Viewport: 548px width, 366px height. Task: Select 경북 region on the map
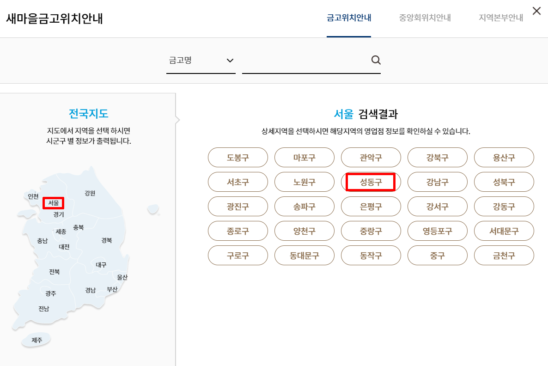(x=107, y=240)
